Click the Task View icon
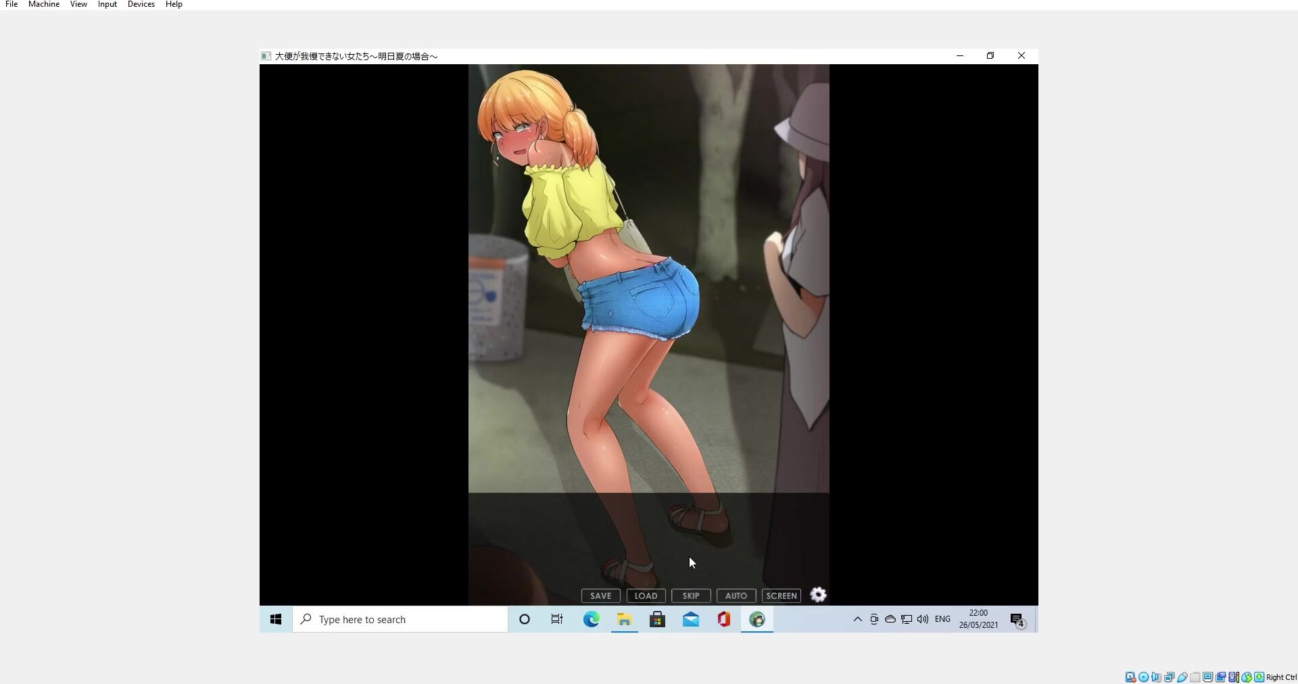Image resolution: width=1298 pixels, height=684 pixels. click(x=557, y=619)
